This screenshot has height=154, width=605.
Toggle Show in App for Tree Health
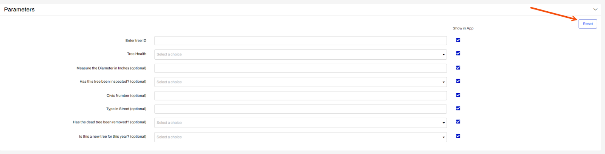pyautogui.click(x=458, y=54)
